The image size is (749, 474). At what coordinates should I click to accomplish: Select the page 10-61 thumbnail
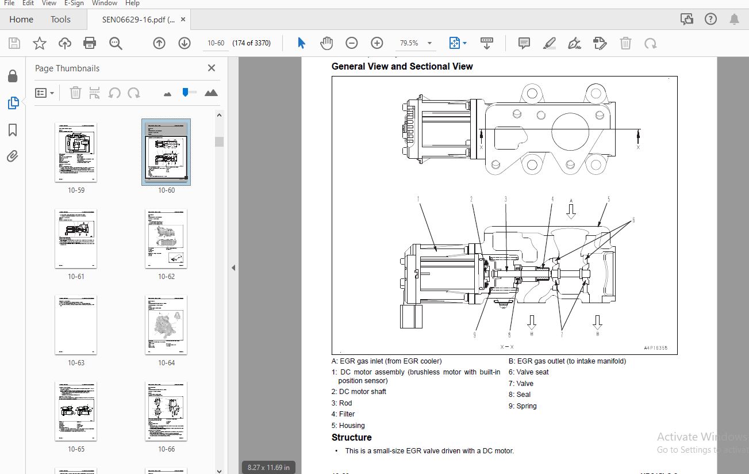point(76,239)
